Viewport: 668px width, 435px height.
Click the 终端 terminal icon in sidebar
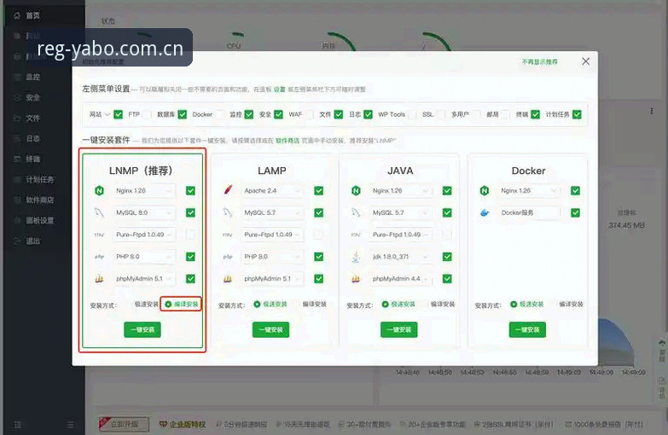click(17, 159)
